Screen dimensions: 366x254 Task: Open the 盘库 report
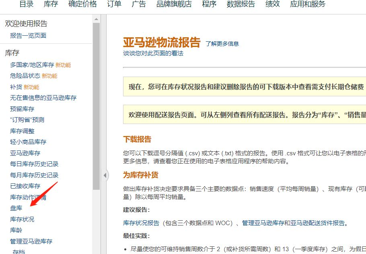tap(16, 208)
